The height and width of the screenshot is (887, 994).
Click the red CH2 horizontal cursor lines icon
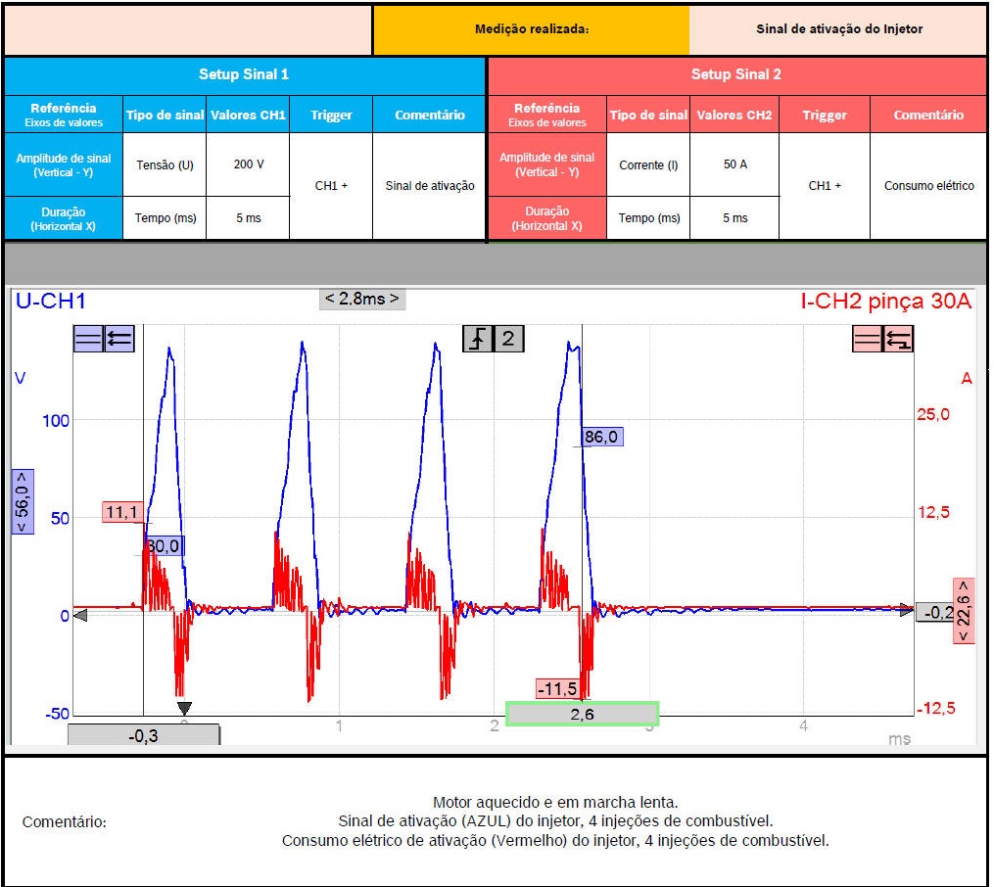click(867, 339)
